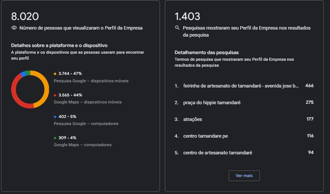Click the blue legend dot for Pesquisa Google computadores

click(x=55, y=117)
